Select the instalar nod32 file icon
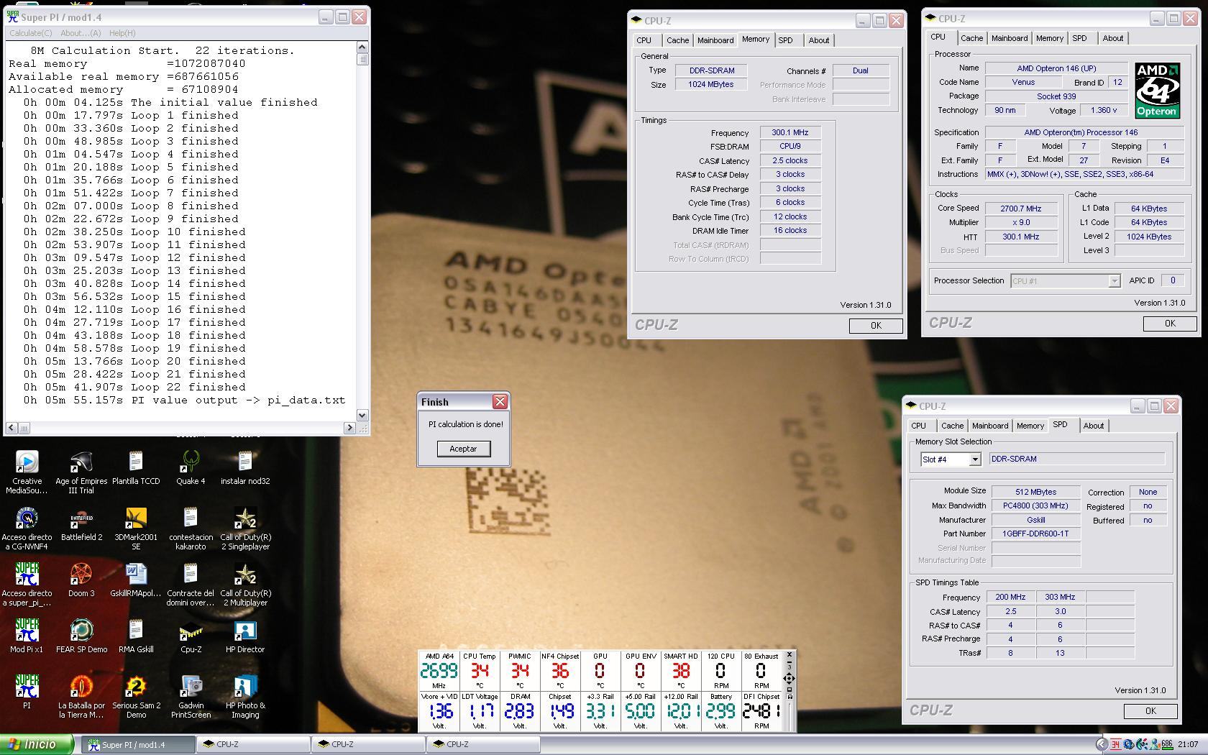Viewport: 1208px width, 755px height. tap(245, 462)
